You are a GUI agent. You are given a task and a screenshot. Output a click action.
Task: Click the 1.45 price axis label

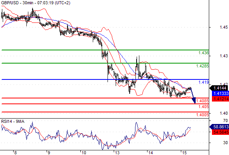tap(224, 27)
